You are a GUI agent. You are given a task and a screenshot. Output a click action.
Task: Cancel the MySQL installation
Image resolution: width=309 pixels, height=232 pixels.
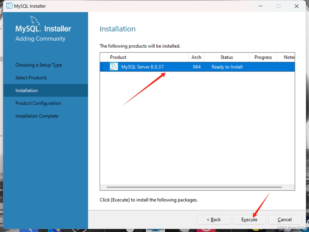[x=285, y=220]
